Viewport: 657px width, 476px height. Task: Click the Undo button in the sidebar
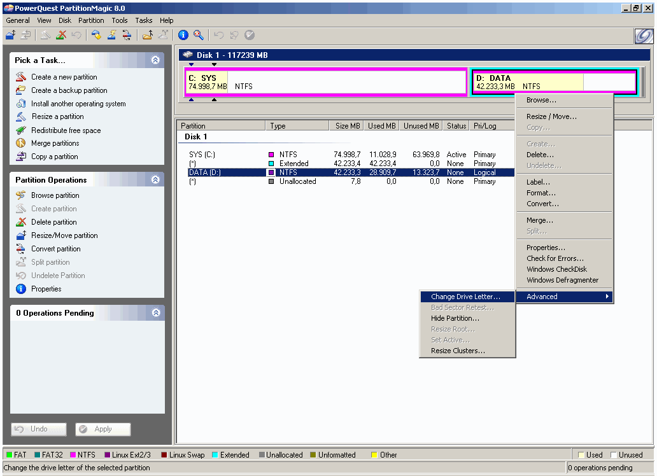[39, 429]
